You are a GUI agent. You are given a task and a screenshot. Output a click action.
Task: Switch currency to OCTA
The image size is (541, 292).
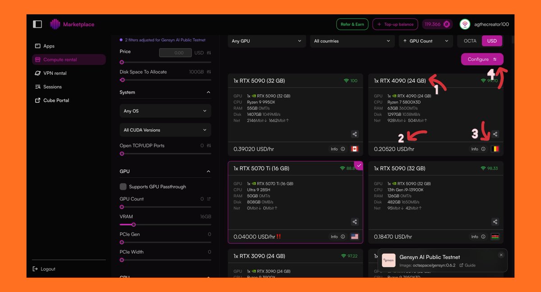(470, 41)
